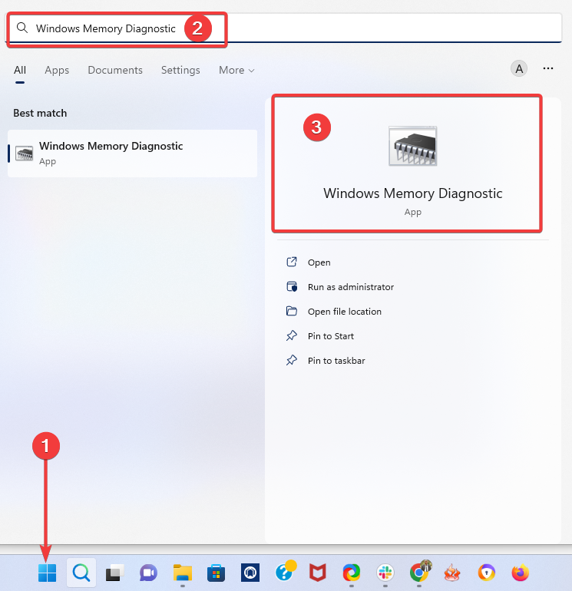The image size is (572, 591).
Task: Select the All tab
Action: click(x=20, y=70)
